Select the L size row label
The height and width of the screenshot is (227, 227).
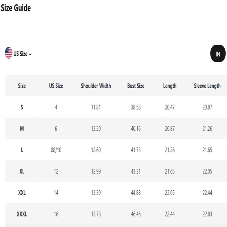coord(22,150)
